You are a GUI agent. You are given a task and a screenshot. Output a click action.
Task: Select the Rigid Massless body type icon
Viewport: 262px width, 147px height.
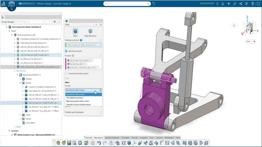(x=90, y=31)
